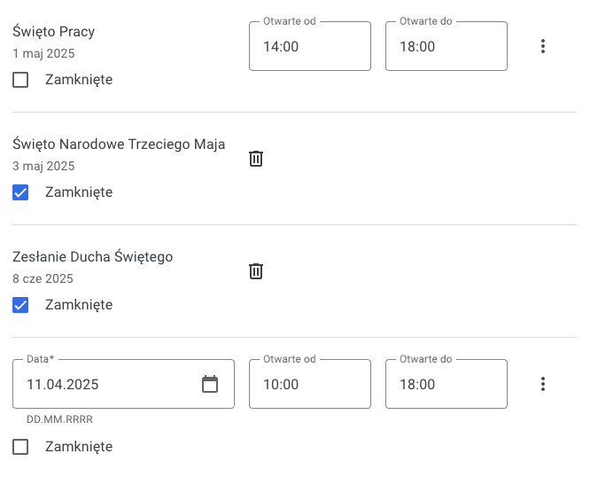Tick the Zamknięte checkbox below DD.MM.RRRR
The image size is (590, 477).
[x=20, y=447]
